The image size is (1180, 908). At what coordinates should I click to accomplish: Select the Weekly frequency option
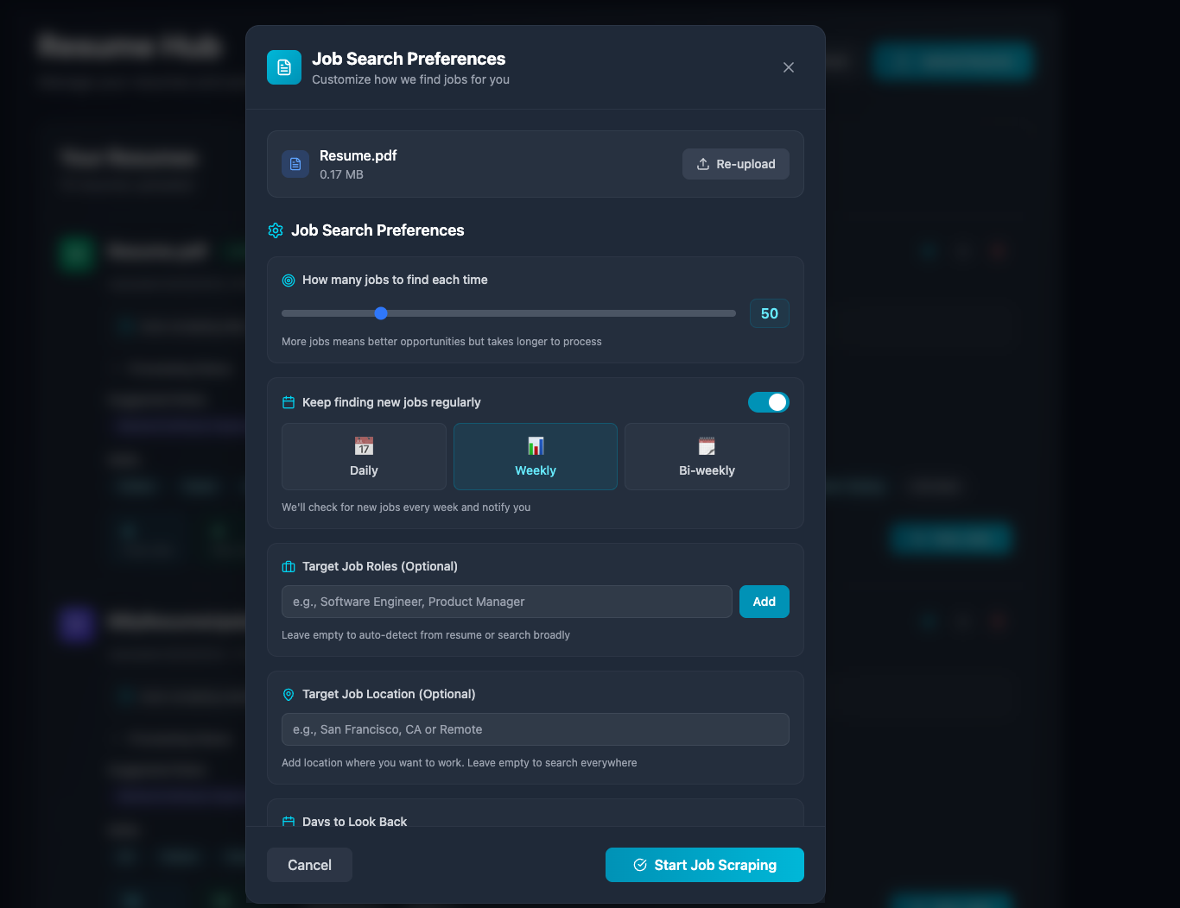pyautogui.click(x=535, y=457)
